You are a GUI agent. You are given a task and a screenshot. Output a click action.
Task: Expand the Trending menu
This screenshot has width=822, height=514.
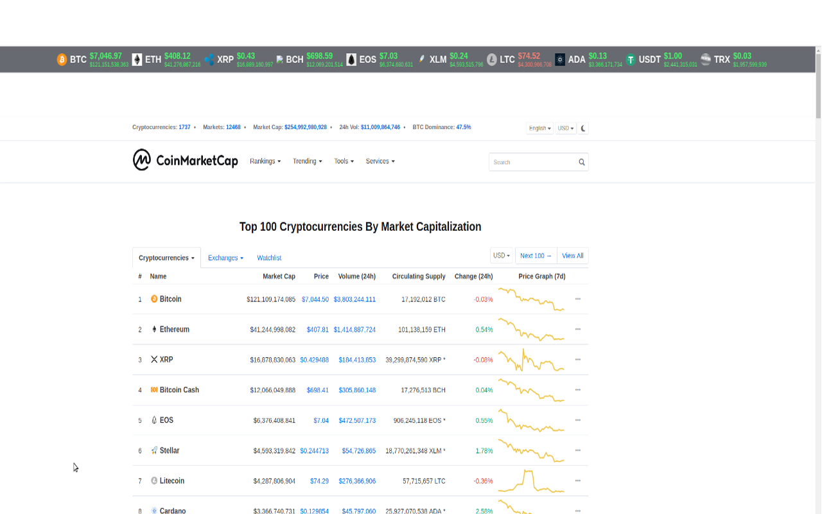coord(308,161)
